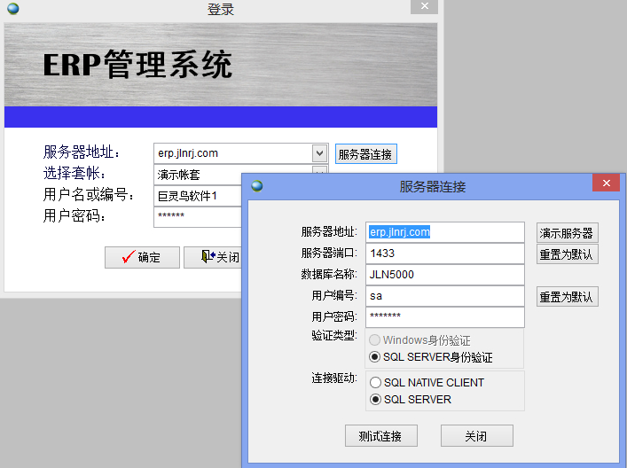Select the SQL SERVER connection driver radio

click(x=376, y=400)
